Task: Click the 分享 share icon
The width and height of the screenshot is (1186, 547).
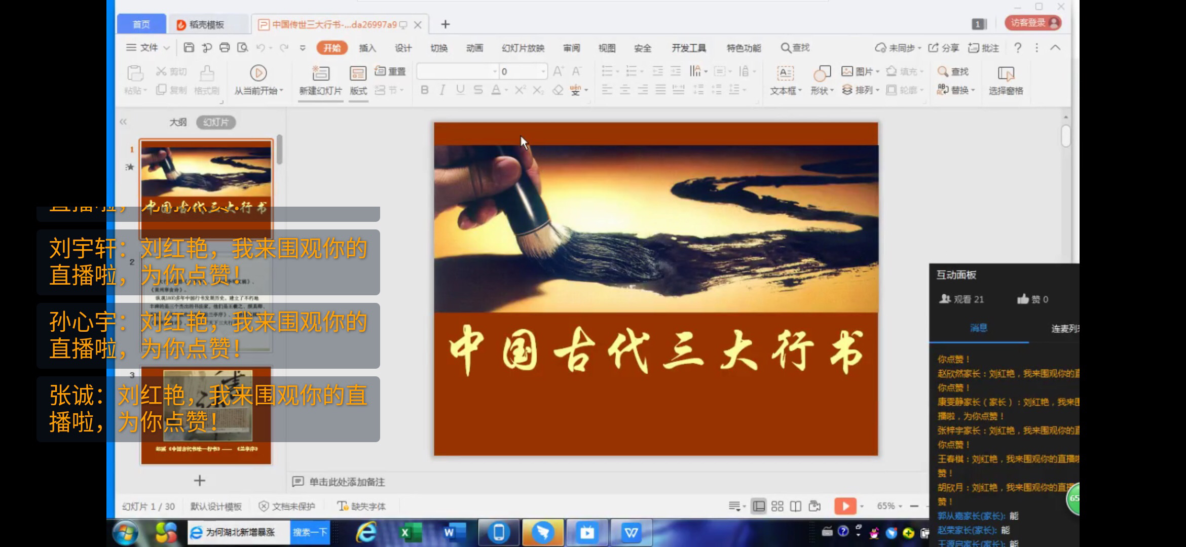Action: (933, 48)
